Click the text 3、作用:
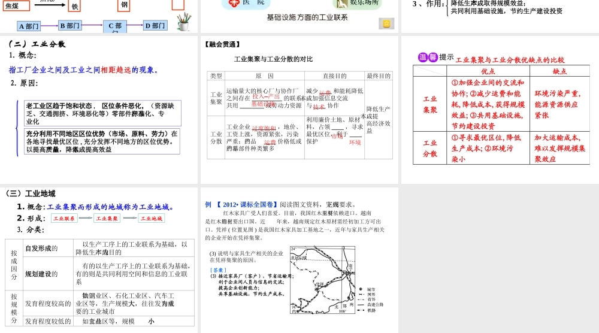Viewport: 599px width, 333px height. [428, 4]
